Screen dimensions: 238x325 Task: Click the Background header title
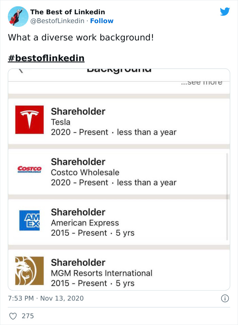119,70
